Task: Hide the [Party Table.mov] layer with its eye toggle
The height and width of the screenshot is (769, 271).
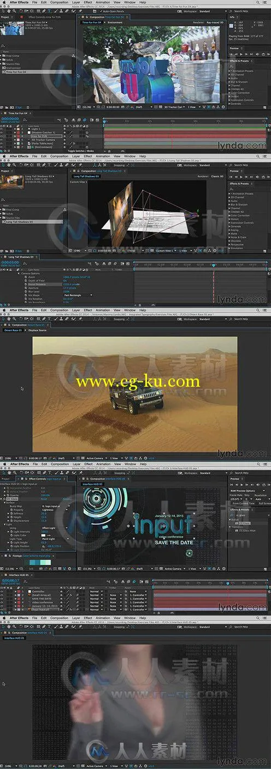Action: tap(2, 144)
